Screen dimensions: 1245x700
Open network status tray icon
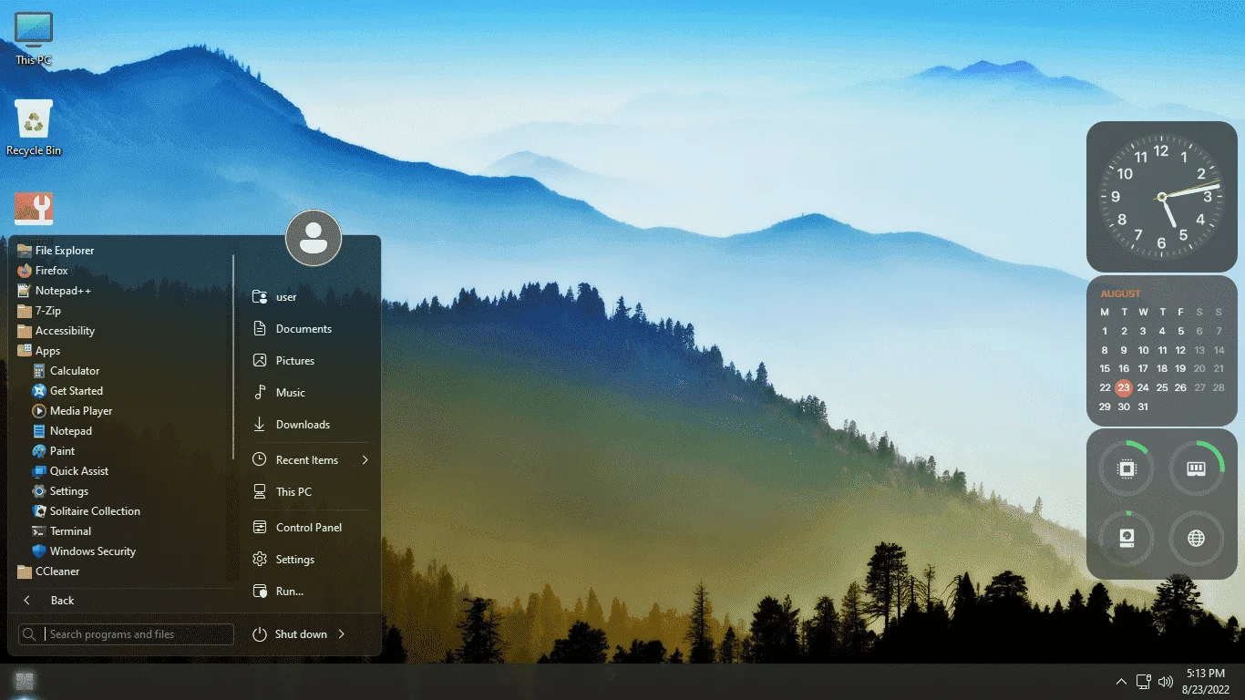1144,682
